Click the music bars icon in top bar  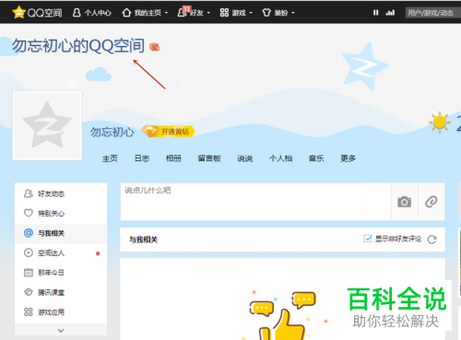390,13
